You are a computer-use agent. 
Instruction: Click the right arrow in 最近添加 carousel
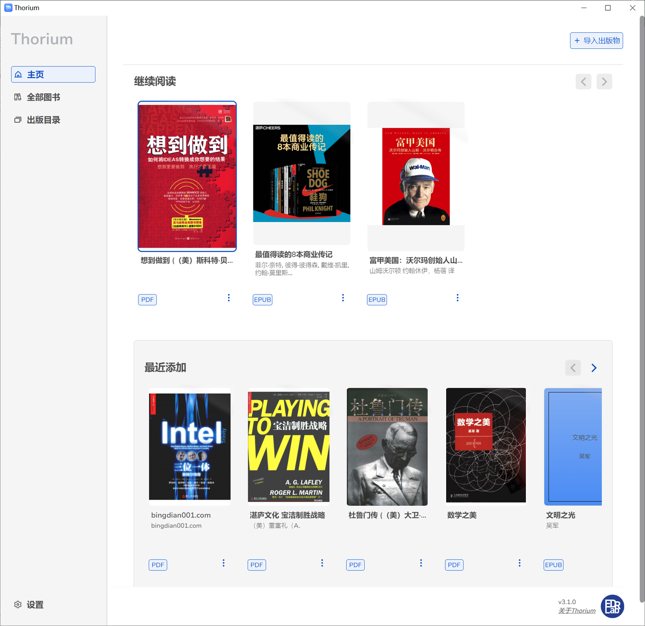pos(594,368)
